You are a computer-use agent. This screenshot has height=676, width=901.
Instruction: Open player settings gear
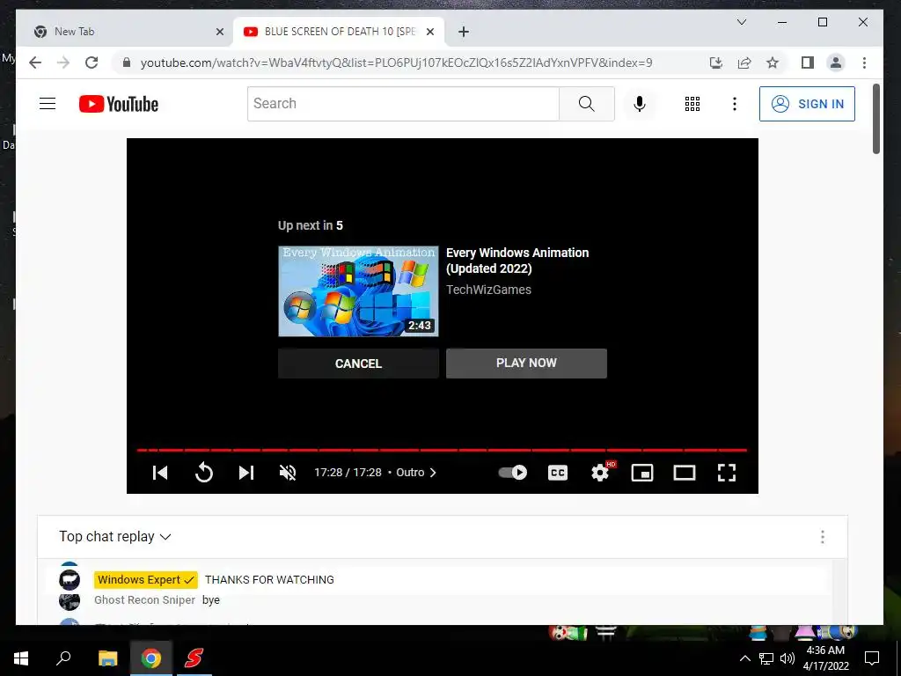(600, 473)
